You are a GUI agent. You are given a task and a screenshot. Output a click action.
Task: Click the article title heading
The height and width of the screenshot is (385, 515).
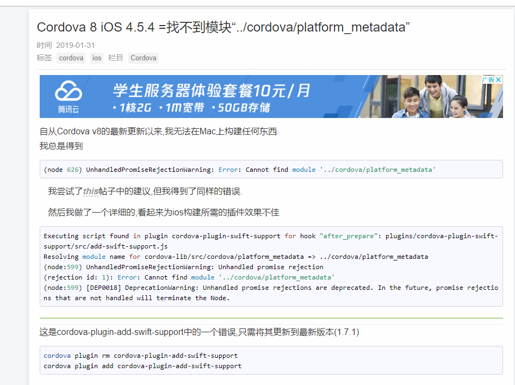click(224, 27)
